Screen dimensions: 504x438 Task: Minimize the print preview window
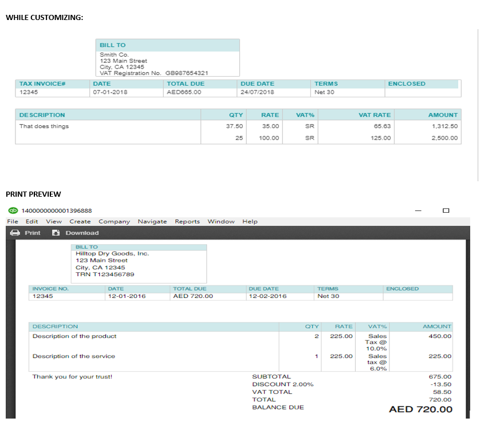point(418,210)
